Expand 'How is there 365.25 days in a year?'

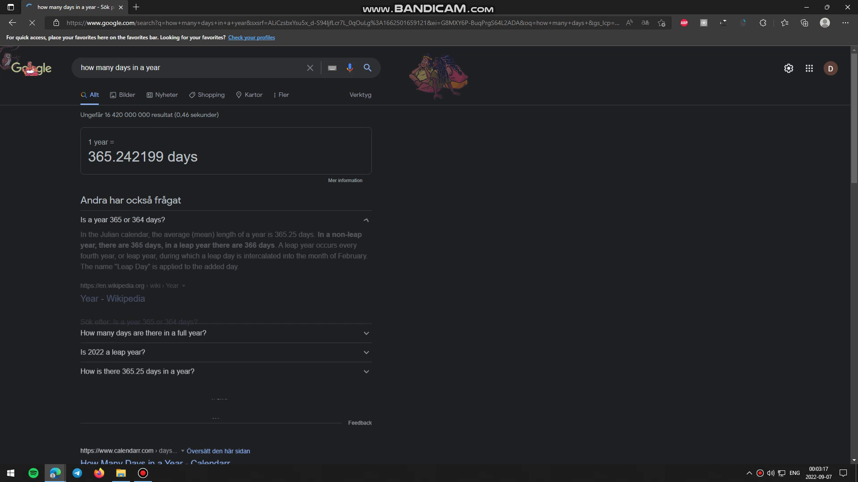(x=366, y=371)
